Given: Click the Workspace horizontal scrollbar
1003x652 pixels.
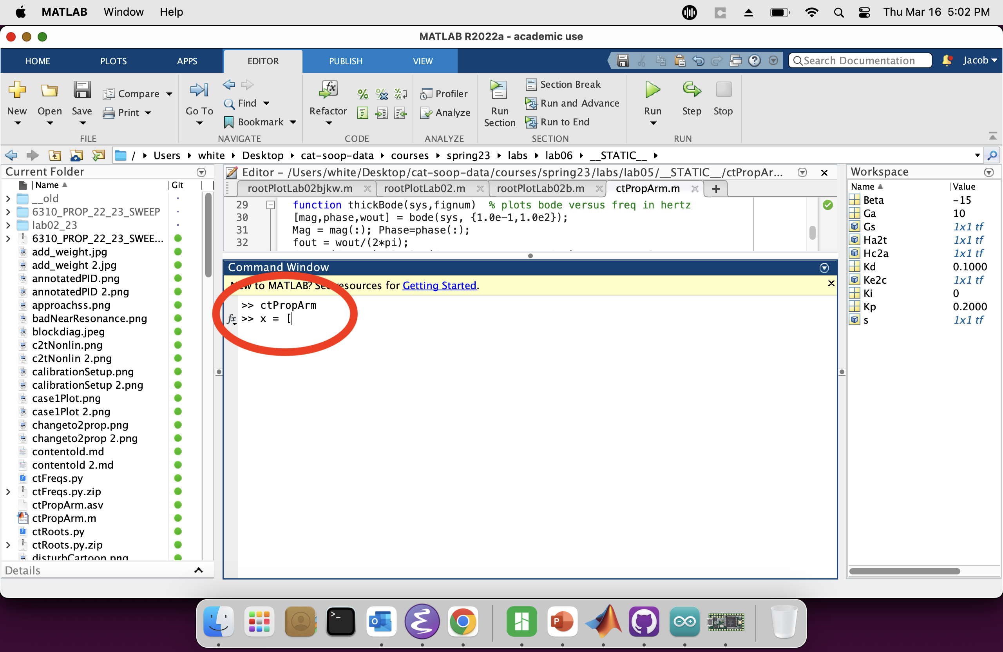Looking at the screenshot, I should (904, 571).
